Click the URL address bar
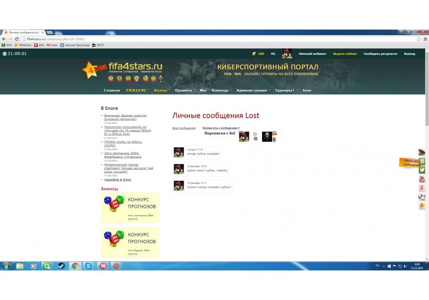This screenshot has width=429, height=300. coord(219,39)
